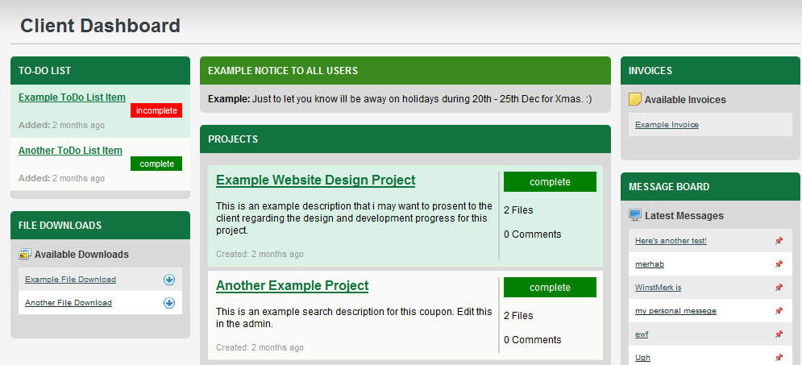The image size is (802, 365).
Task: Open Another File Download link
Action: 69,303
